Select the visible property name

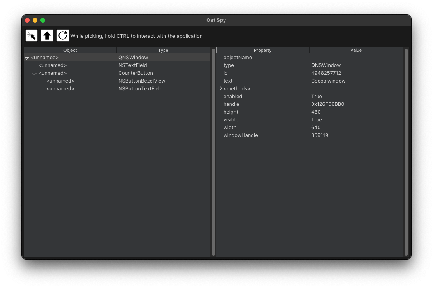pyautogui.click(x=231, y=119)
